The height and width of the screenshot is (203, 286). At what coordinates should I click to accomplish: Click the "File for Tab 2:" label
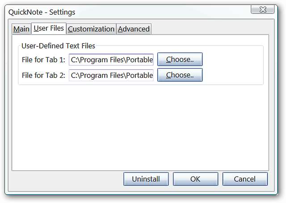pos(43,75)
